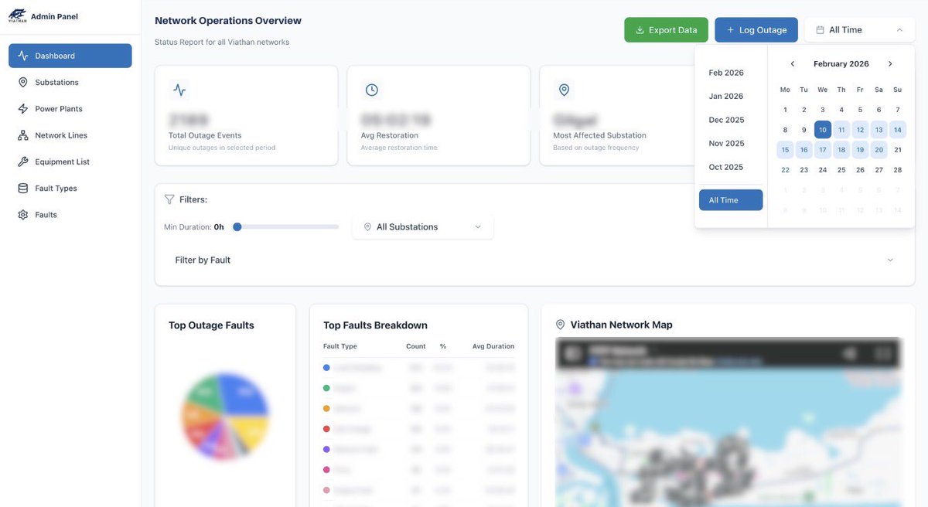The width and height of the screenshot is (928, 507).
Task: Click the Dashboard pulse icon in sidebar
Action: coord(22,56)
